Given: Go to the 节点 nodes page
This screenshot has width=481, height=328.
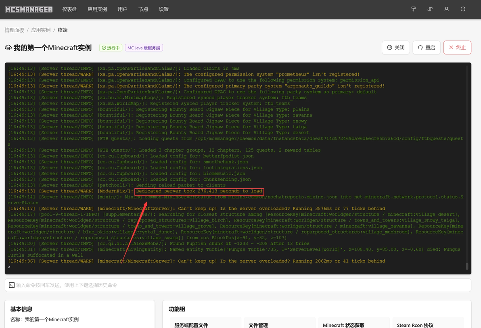Looking at the screenshot, I should point(143,9).
